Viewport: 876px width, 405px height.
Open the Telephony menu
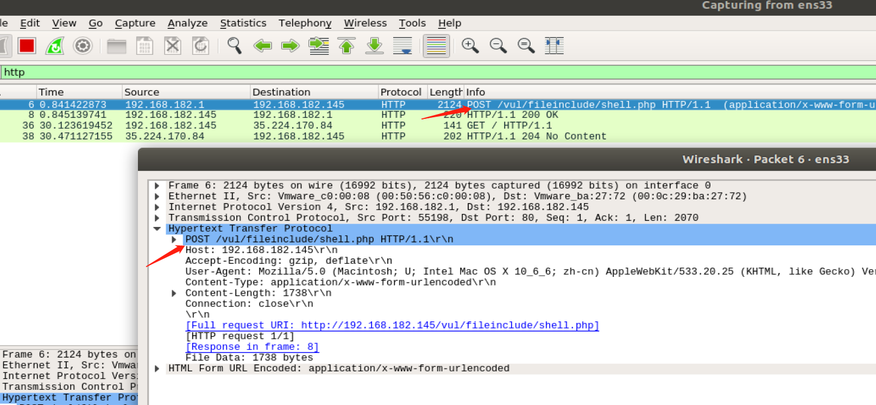click(x=305, y=23)
